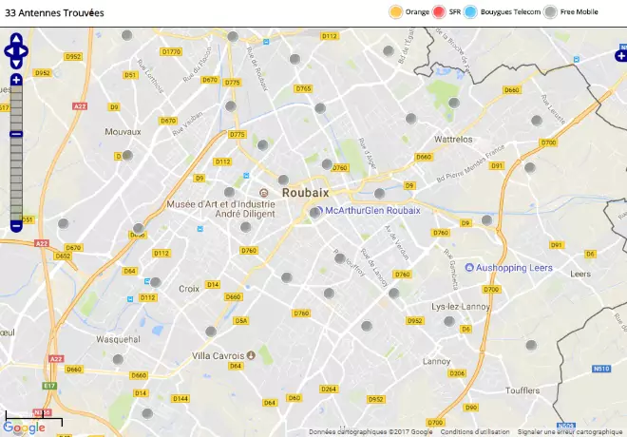627x437 pixels.
Task: Toggle the Orange operator legend circle
Action: (x=395, y=12)
